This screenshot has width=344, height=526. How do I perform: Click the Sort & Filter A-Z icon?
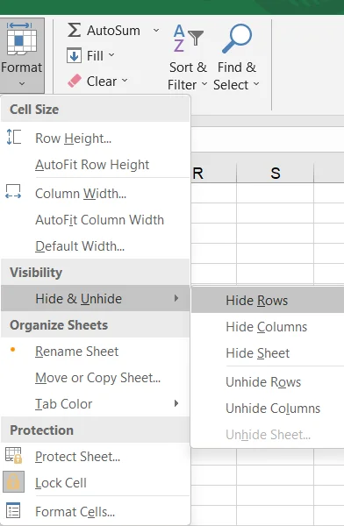tap(188, 38)
